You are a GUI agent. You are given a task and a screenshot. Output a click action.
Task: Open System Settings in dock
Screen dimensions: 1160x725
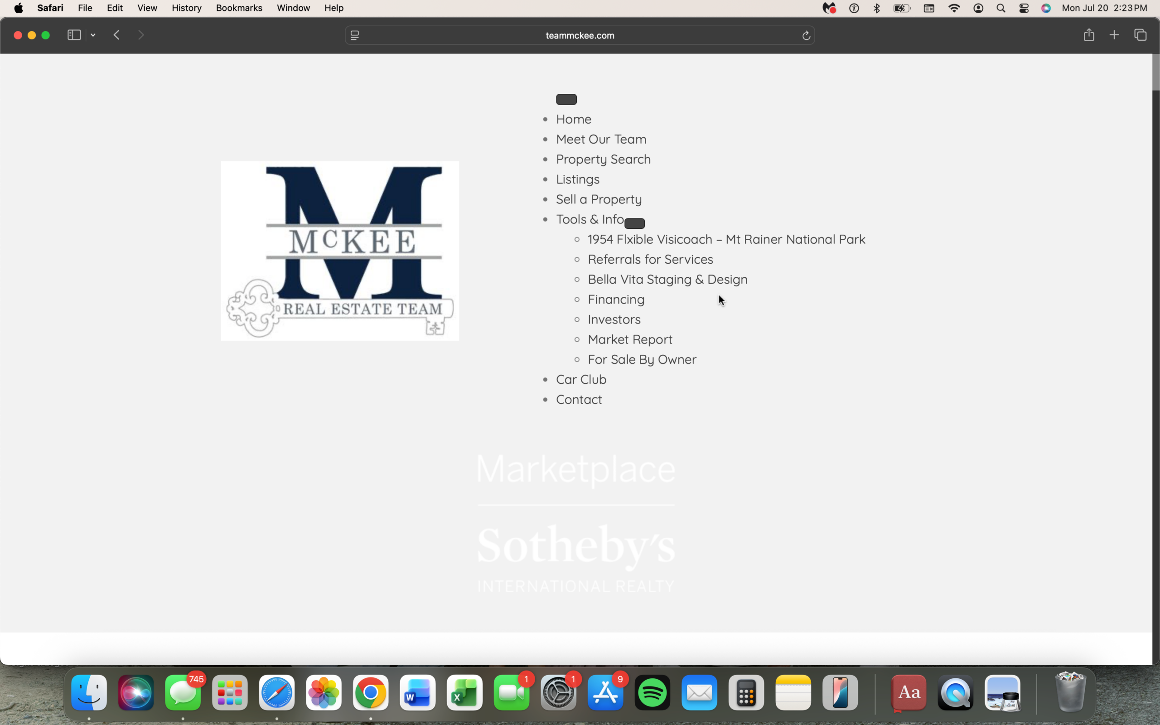click(559, 692)
